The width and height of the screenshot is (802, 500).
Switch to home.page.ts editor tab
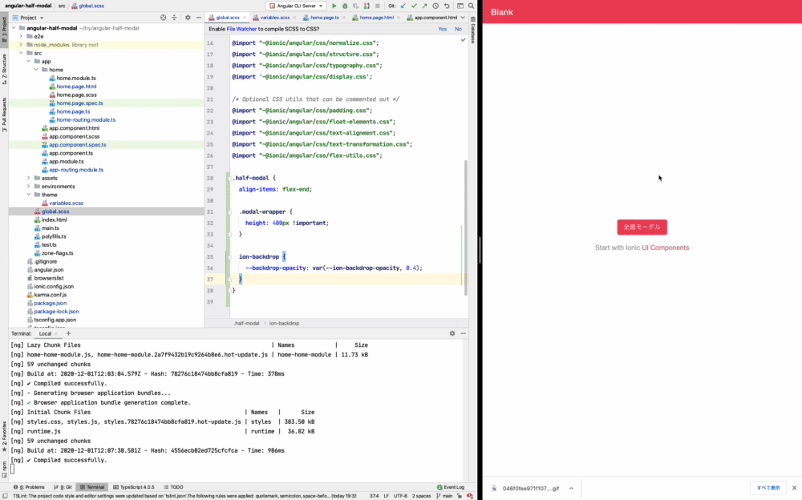point(324,18)
